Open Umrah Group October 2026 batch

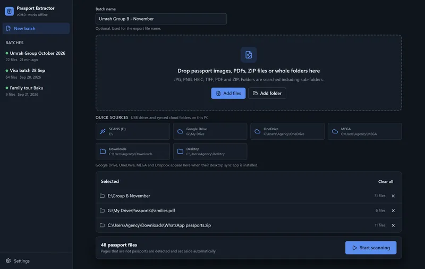pyautogui.click(x=36, y=56)
